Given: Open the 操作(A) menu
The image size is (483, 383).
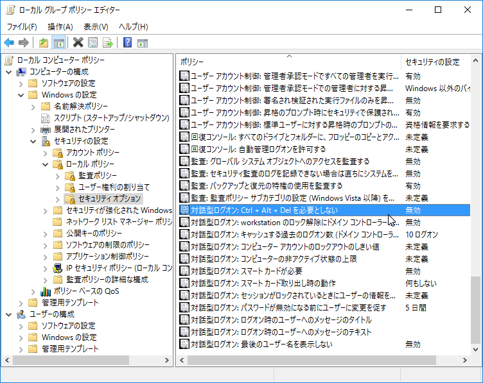Looking at the screenshot, I should (60, 27).
